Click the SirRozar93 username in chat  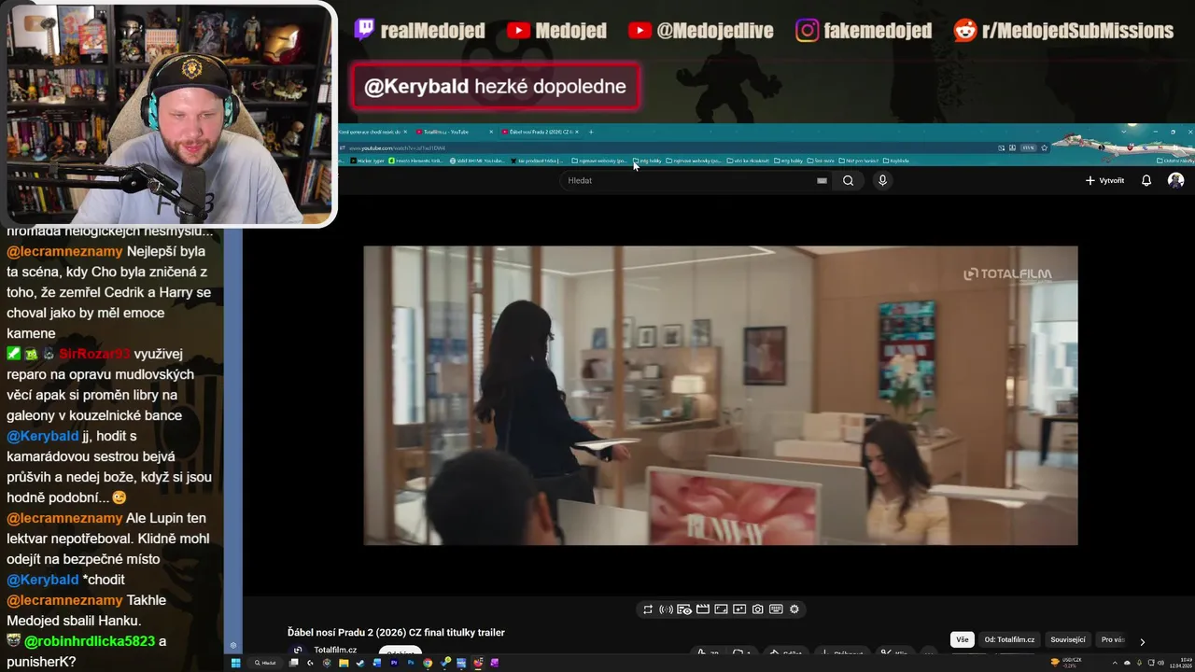(x=94, y=354)
